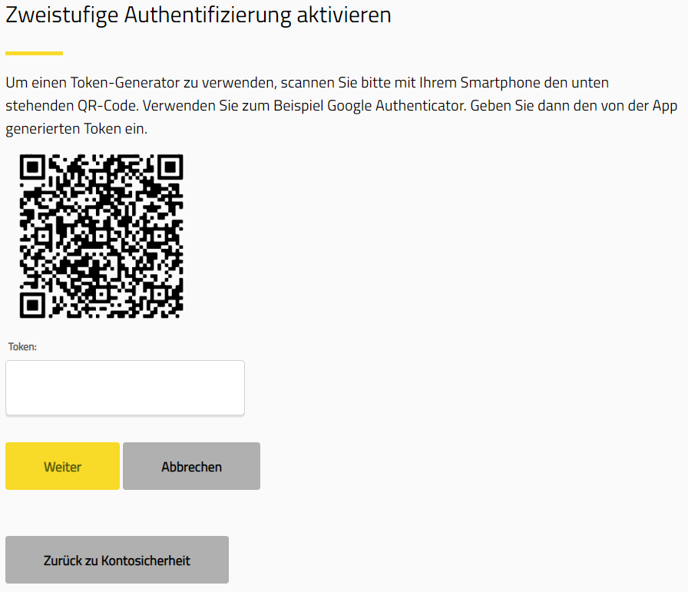Click the word "Smartphone" in the instructions
This screenshot has width=688, height=592.
(501, 82)
